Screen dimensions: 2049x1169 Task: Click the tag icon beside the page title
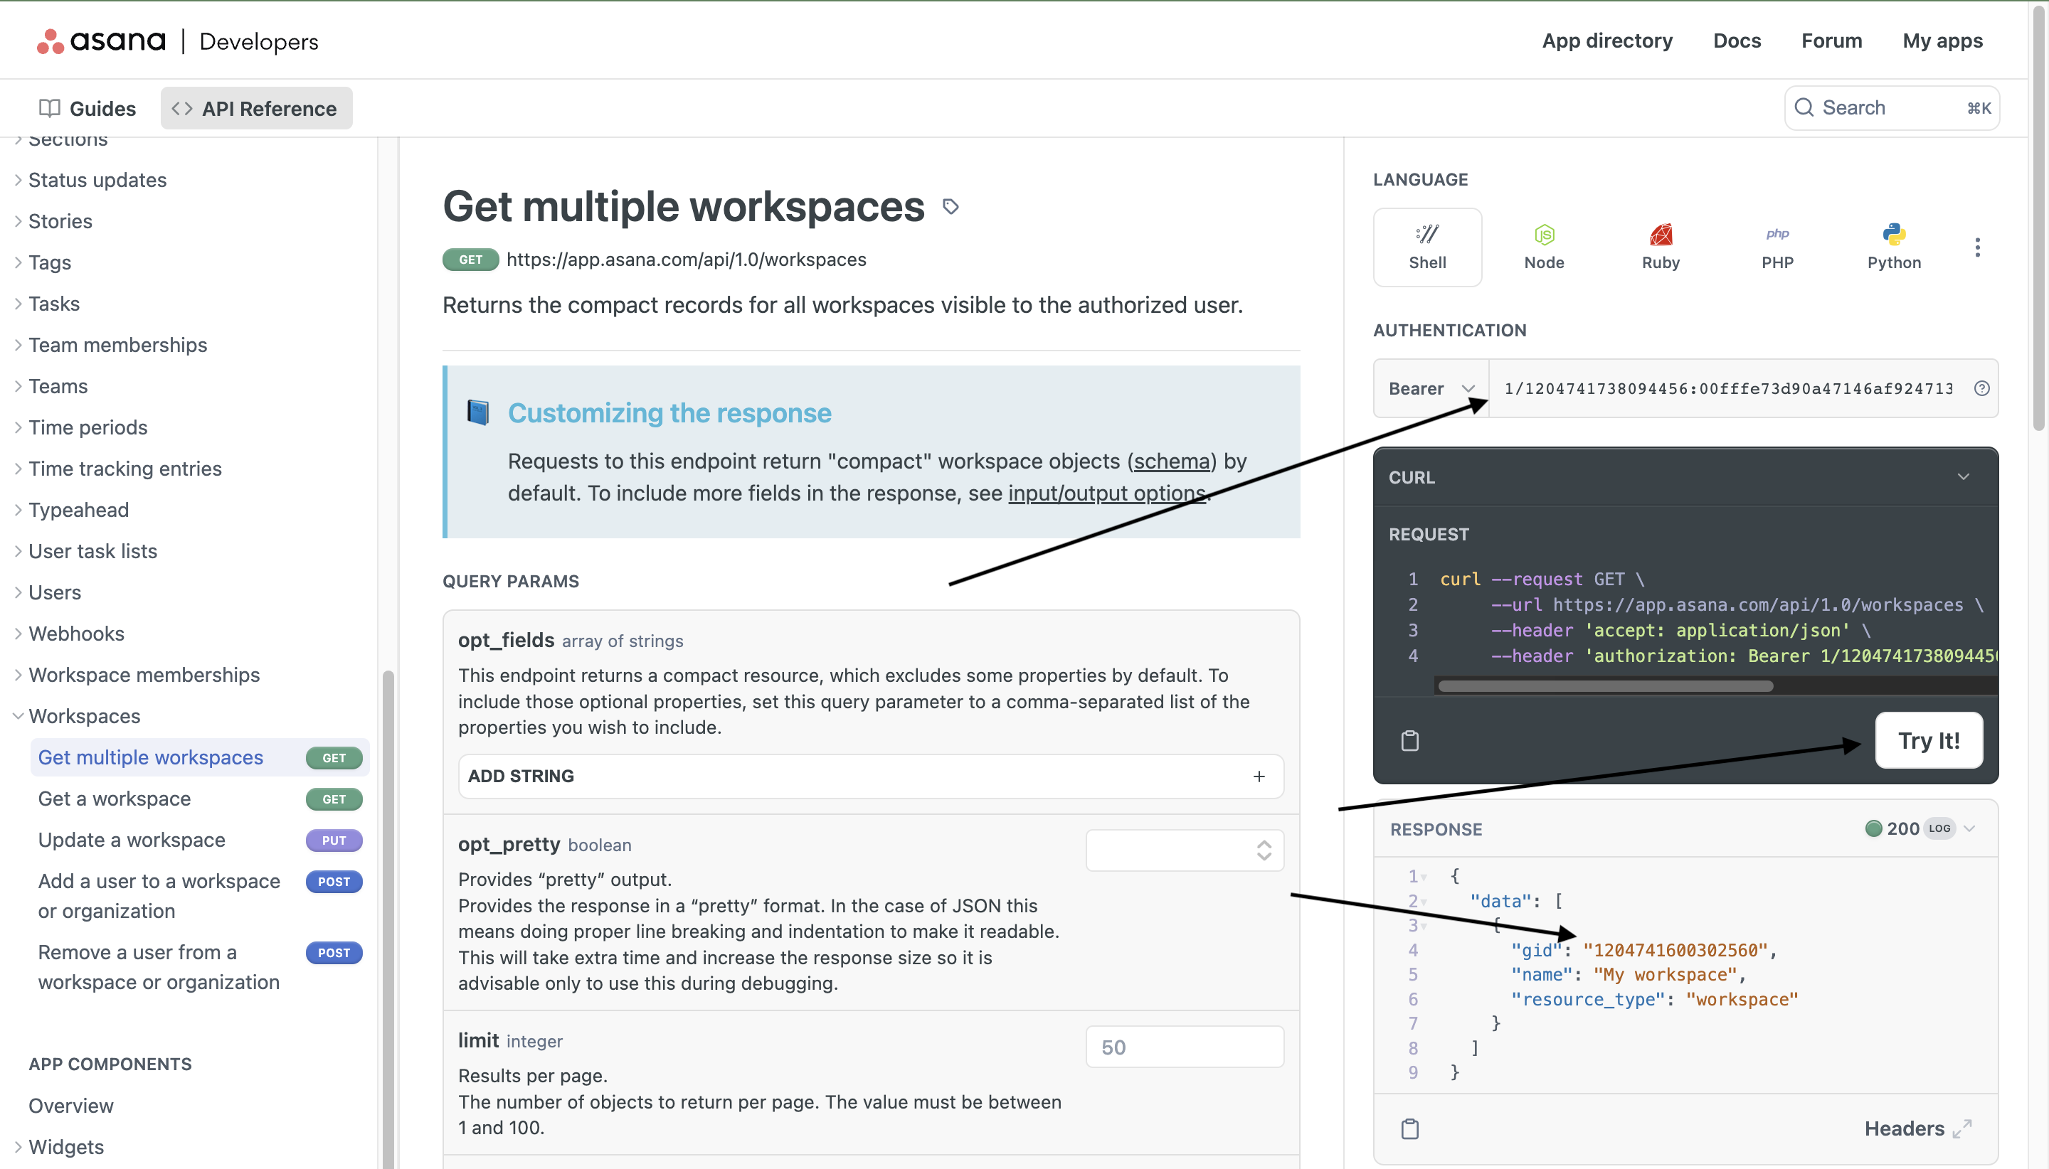click(x=951, y=207)
